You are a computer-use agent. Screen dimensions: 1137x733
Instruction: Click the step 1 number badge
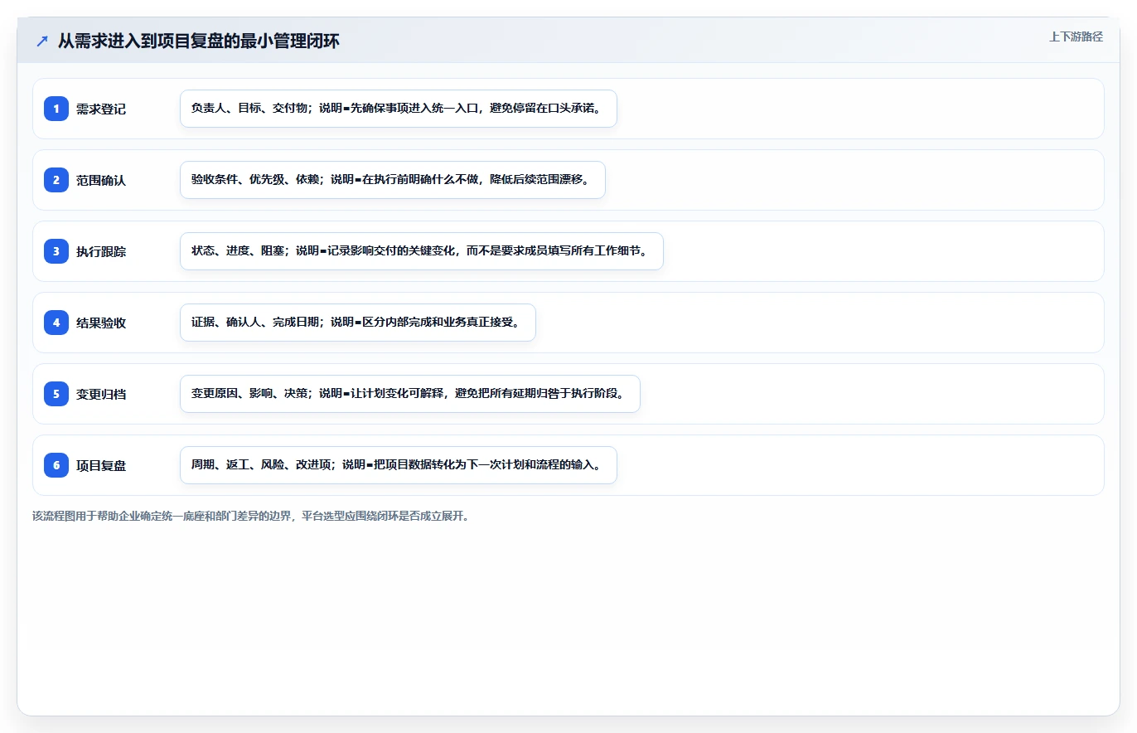point(56,109)
